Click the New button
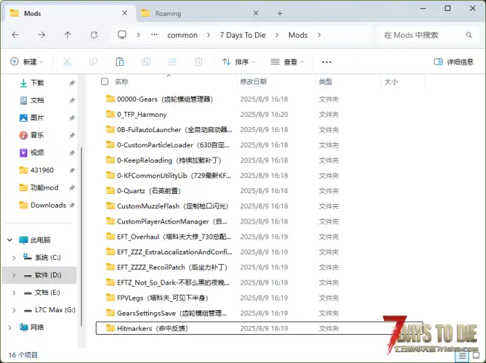486x363 pixels. (27, 62)
